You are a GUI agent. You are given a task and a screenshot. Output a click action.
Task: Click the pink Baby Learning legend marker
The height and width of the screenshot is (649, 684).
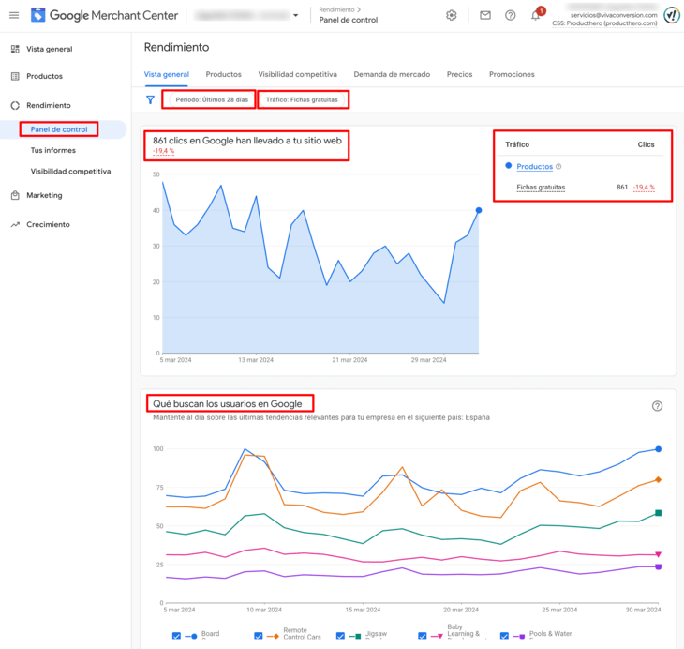pyautogui.click(x=437, y=636)
